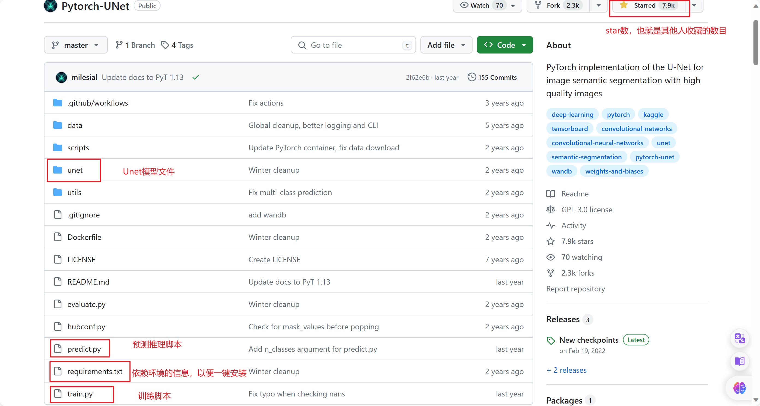Click the LICENSE file icon
Screen dimensions: 760x406
click(58, 259)
